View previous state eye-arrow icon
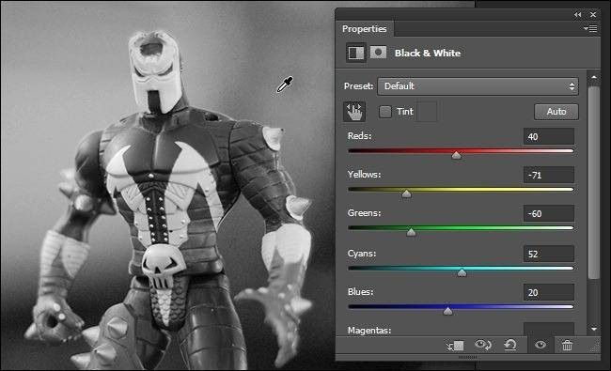This screenshot has height=371, width=611. coord(483,345)
